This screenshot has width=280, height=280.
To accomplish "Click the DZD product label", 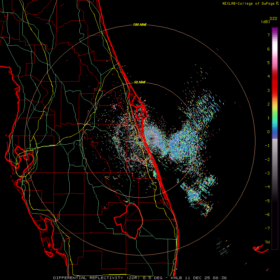I will [273, 19].
